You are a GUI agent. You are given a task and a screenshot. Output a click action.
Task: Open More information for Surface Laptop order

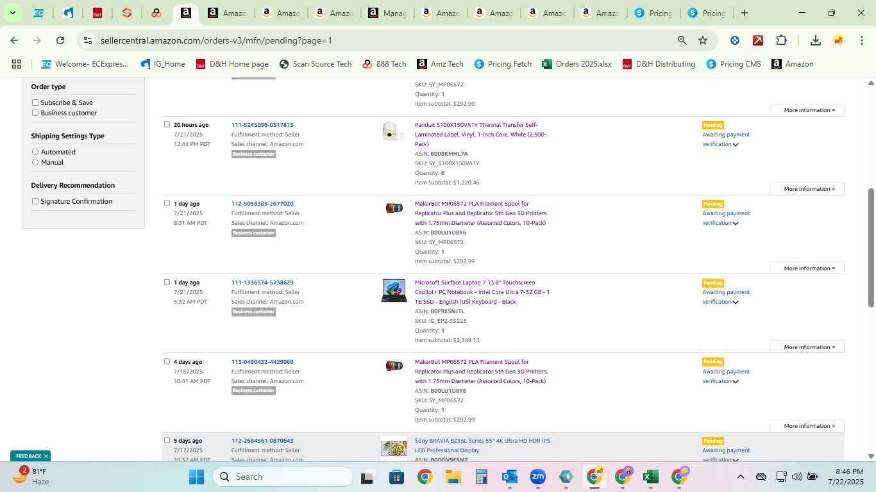(807, 347)
